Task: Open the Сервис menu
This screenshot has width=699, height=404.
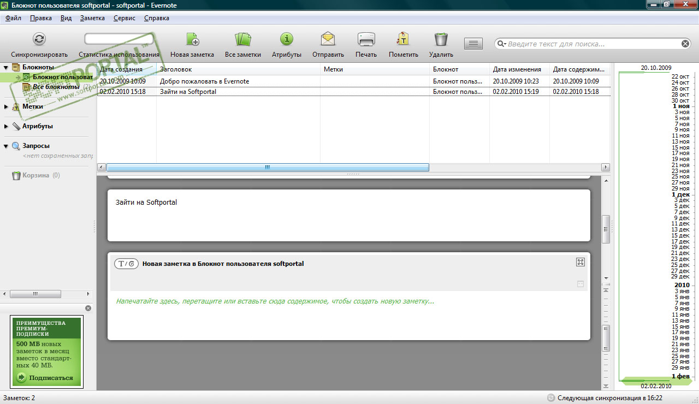Action: (x=125, y=18)
